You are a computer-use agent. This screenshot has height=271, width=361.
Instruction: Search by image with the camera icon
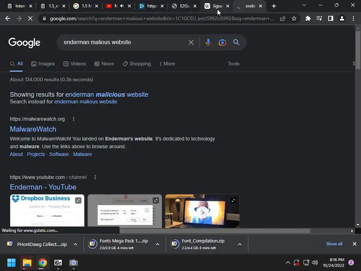(x=222, y=42)
